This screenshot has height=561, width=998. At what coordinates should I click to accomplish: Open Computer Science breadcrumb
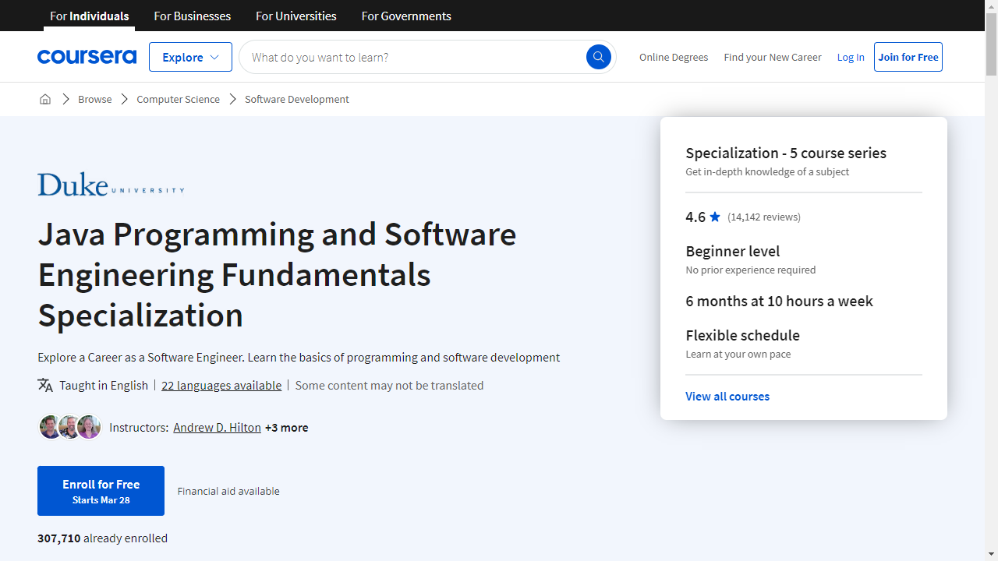[179, 99]
